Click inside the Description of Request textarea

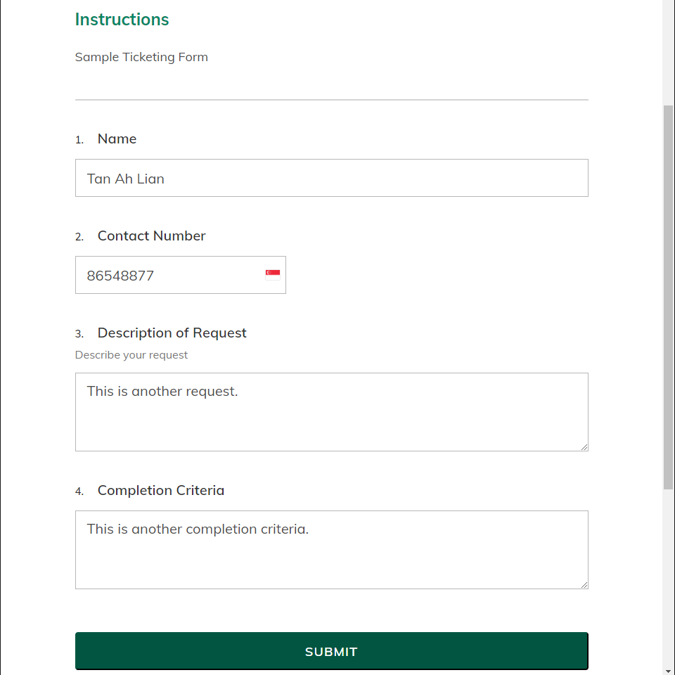(x=331, y=412)
